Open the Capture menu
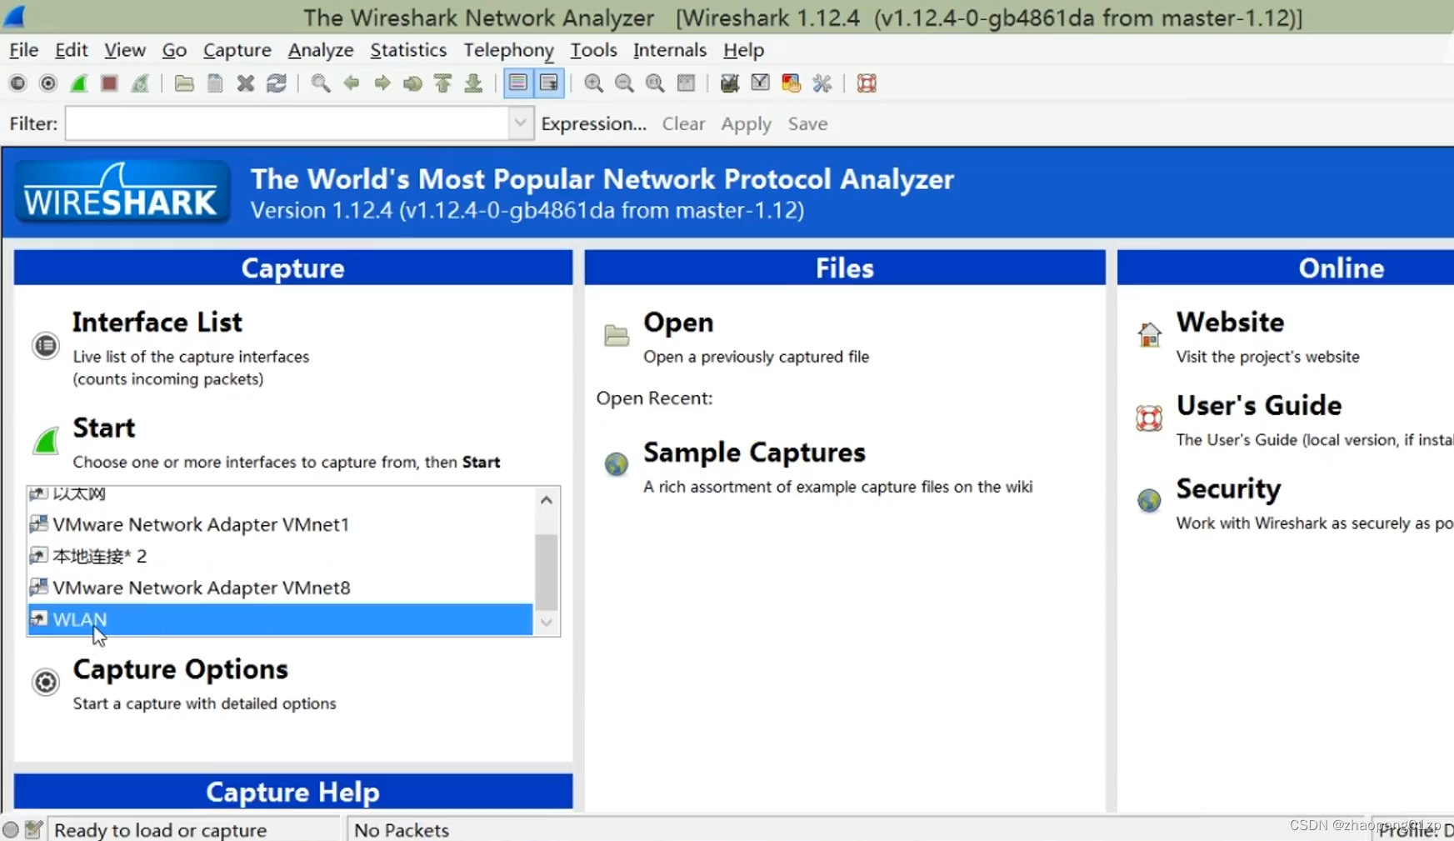The image size is (1454, 841). (237, 50)
